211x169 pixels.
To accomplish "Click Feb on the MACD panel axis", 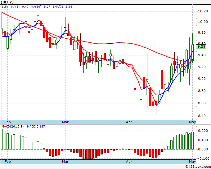I will click(8, 162).
